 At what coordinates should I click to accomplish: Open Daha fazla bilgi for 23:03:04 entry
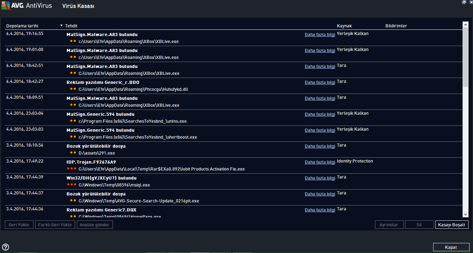(320, 114)
